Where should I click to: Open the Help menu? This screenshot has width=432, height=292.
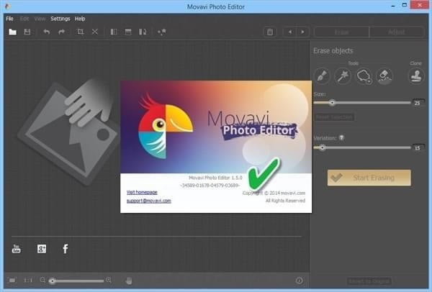click(x=79, y=18)
